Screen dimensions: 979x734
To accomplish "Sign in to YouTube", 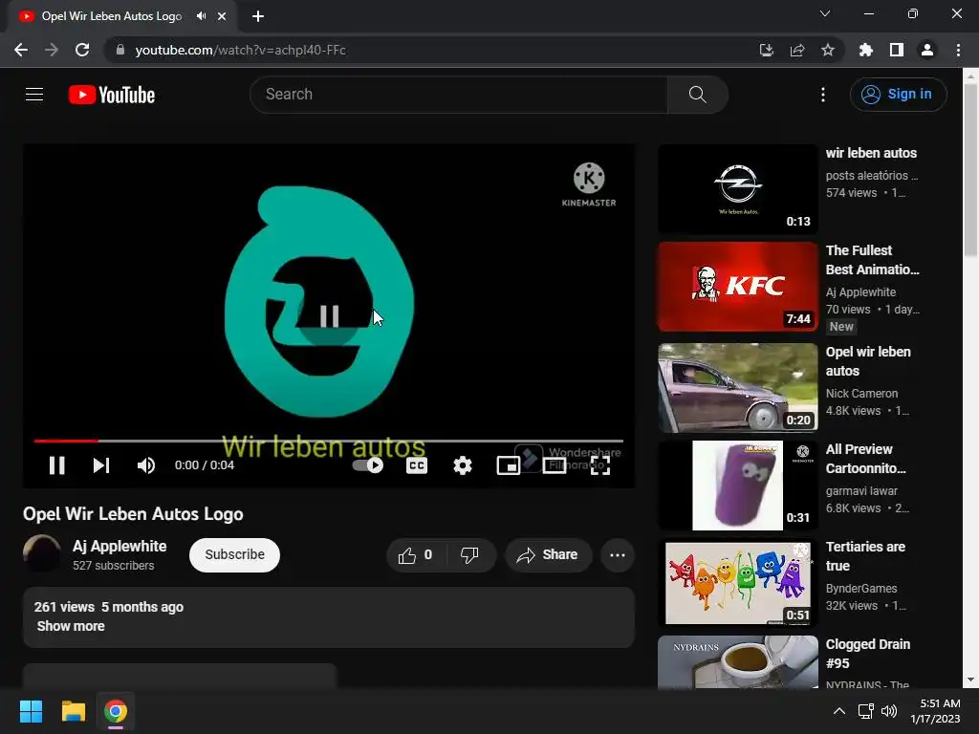I will click(898, 95).
